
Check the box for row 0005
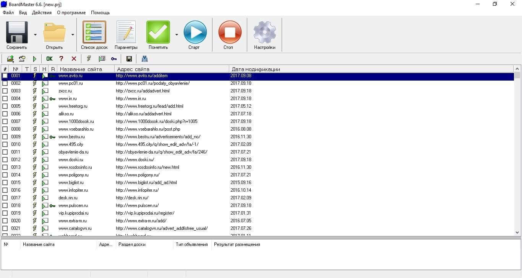(x=5, y=106)
